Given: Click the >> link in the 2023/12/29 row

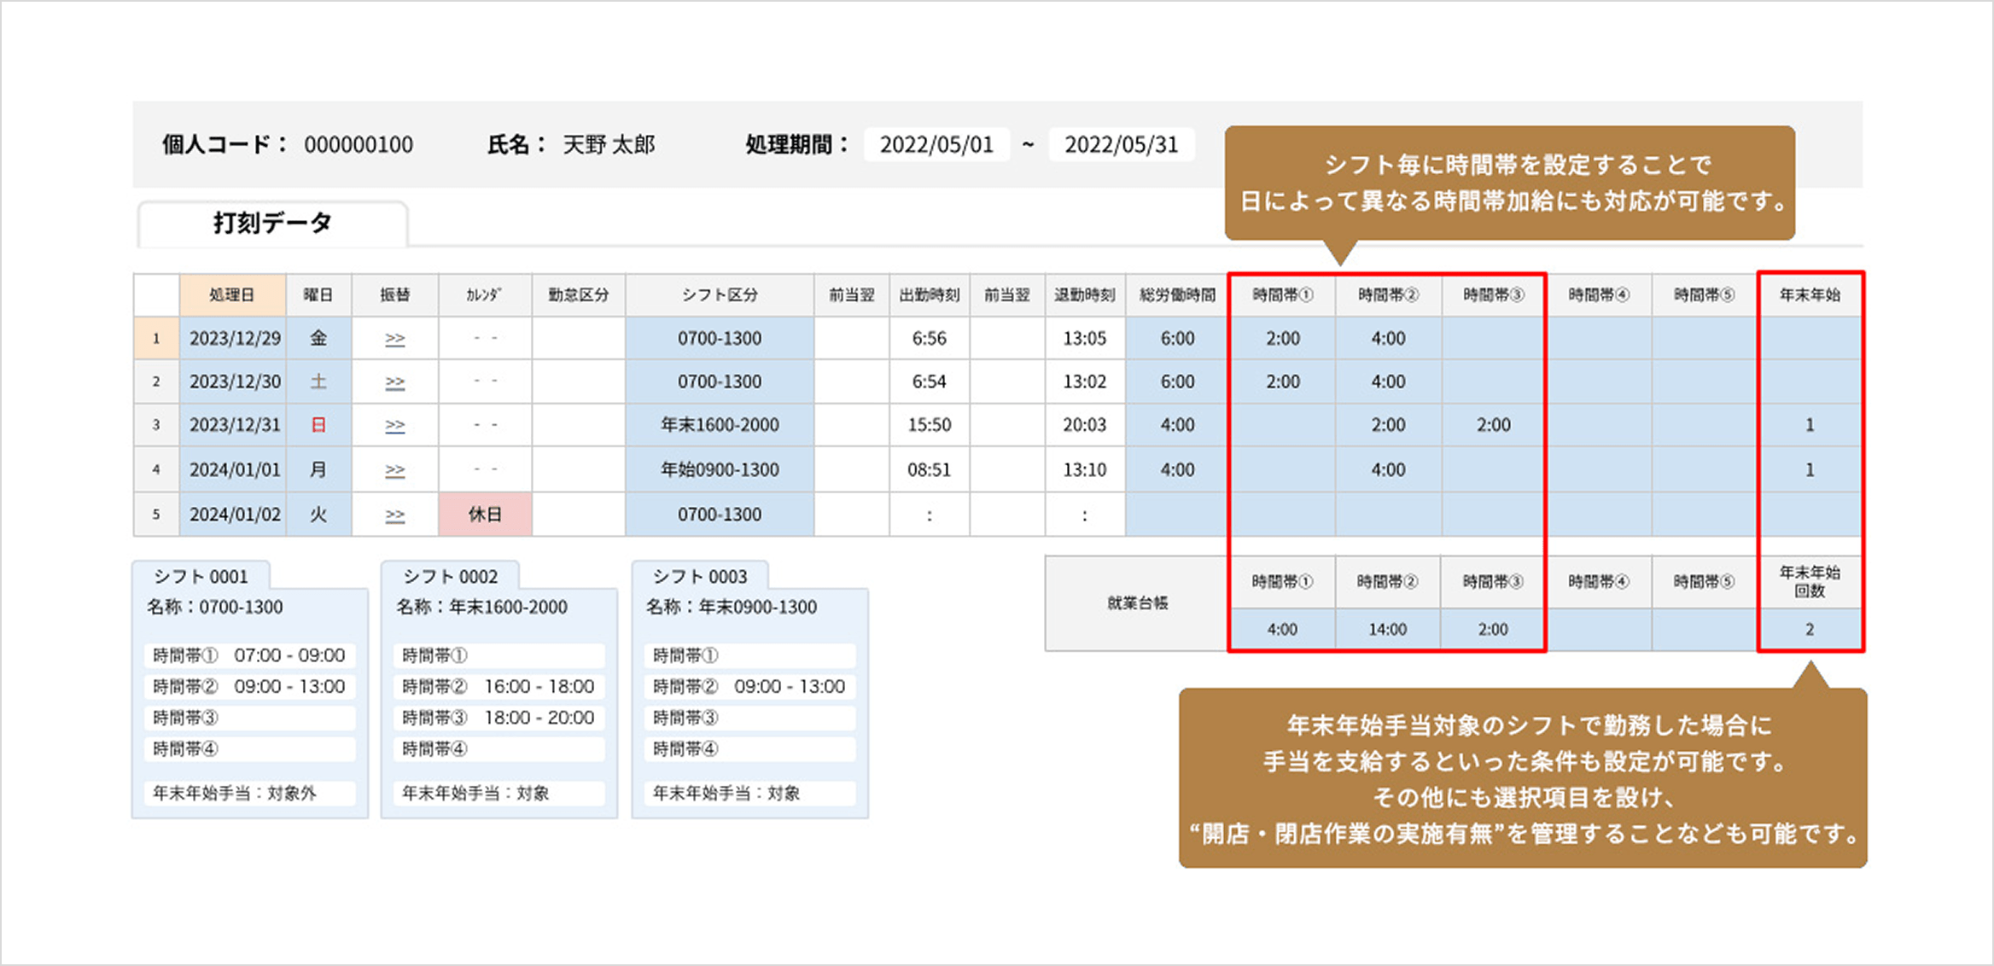Looking at the screenshot, I should click(394, 339).
